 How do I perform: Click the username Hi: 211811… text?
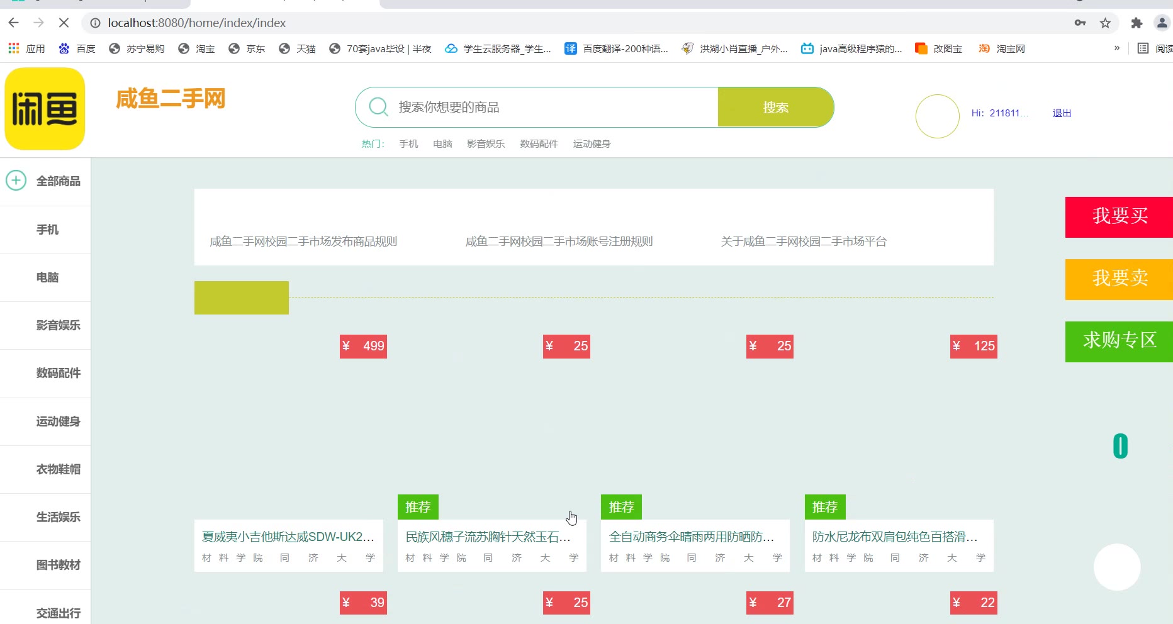tap(1000, 113)
